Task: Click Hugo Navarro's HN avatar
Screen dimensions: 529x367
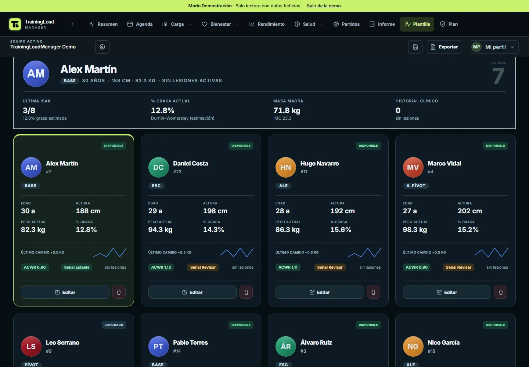Action: pos(286,167)
